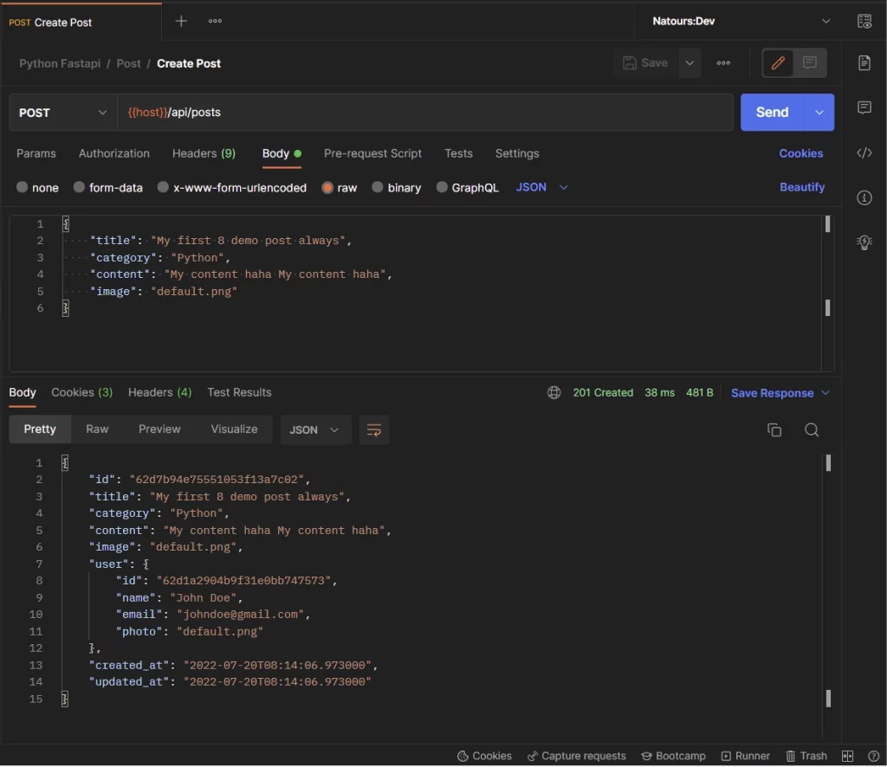Open the Test Results tab
The width and height of the screenshot is (887, 767).
click(x=239, y=392)
